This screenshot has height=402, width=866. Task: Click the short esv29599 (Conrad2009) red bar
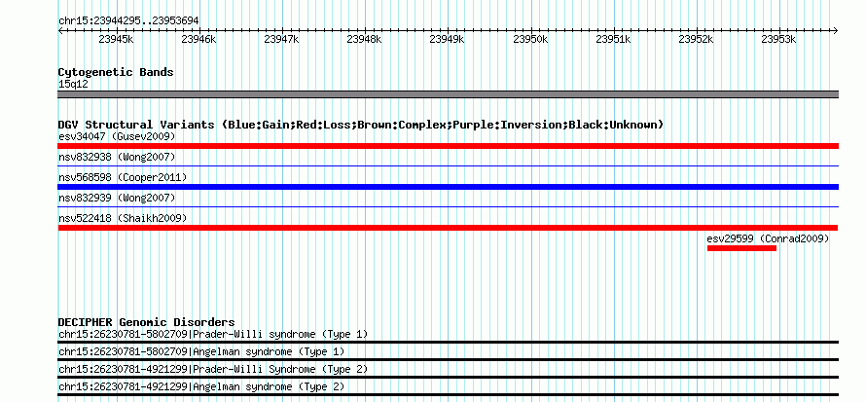741,248
